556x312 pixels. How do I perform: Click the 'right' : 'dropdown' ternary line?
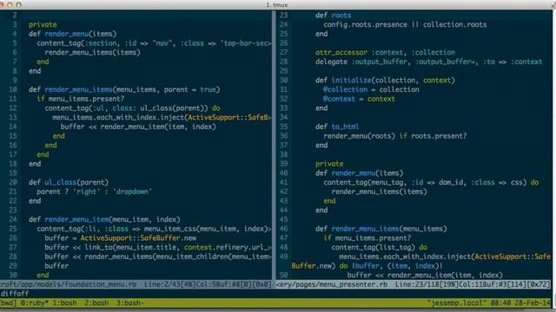coord(95,192)
